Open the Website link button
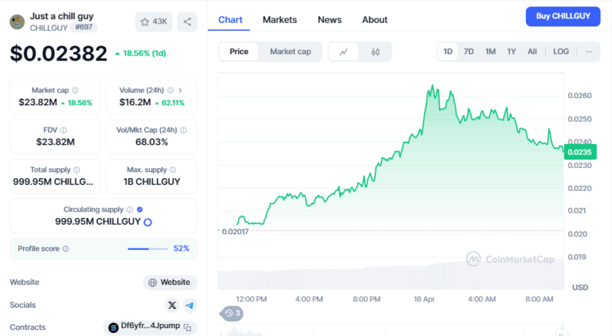The image size is (612, 336). coord(170,282)
